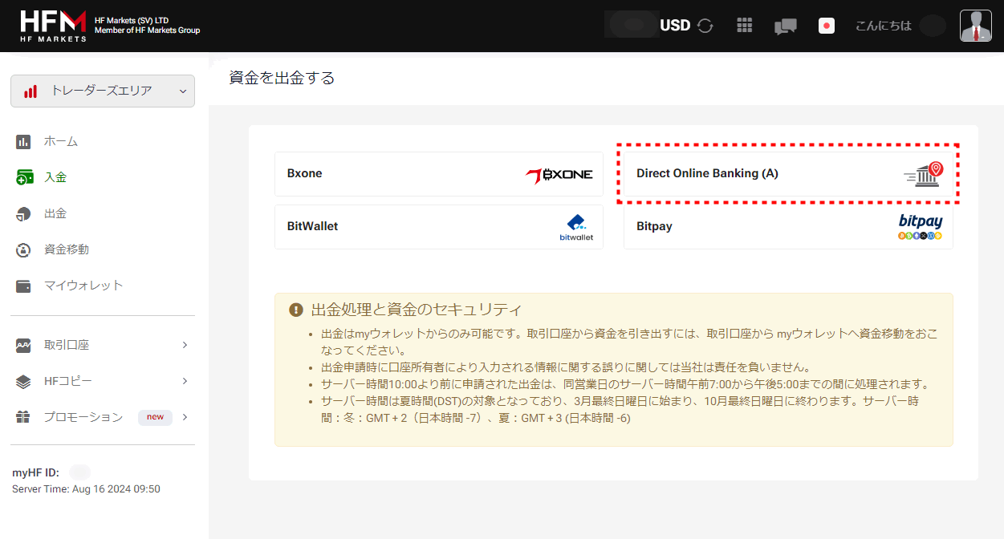Open the マイウォレット menu item
This screenshot has height=539, width=1004.
click(x=83, y=286)
